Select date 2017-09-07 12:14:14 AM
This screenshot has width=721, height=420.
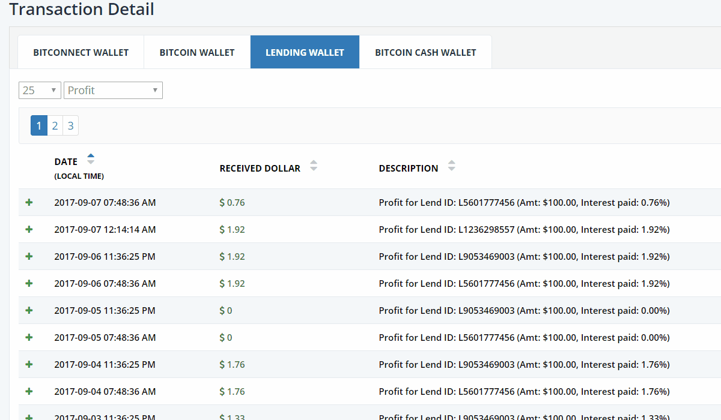point(105,230)
